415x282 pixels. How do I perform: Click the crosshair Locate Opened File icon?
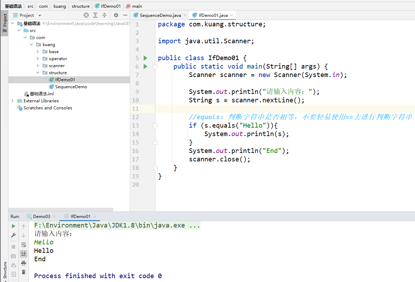[x=86, y=15]
